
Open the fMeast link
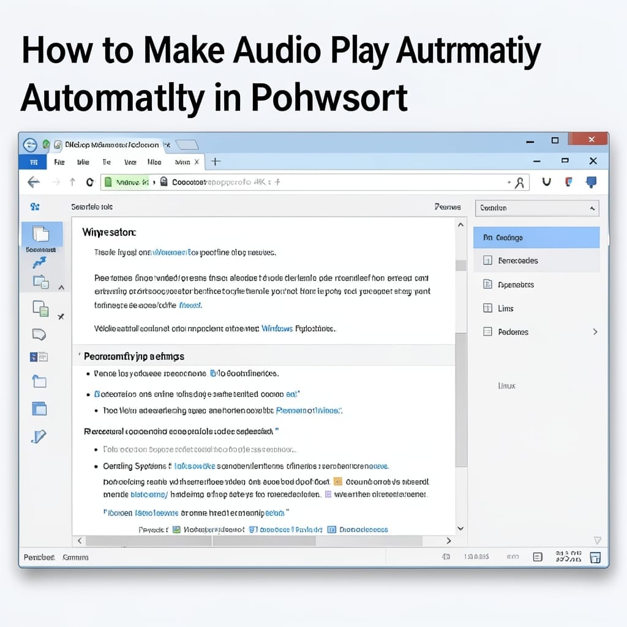pos(190,305)
